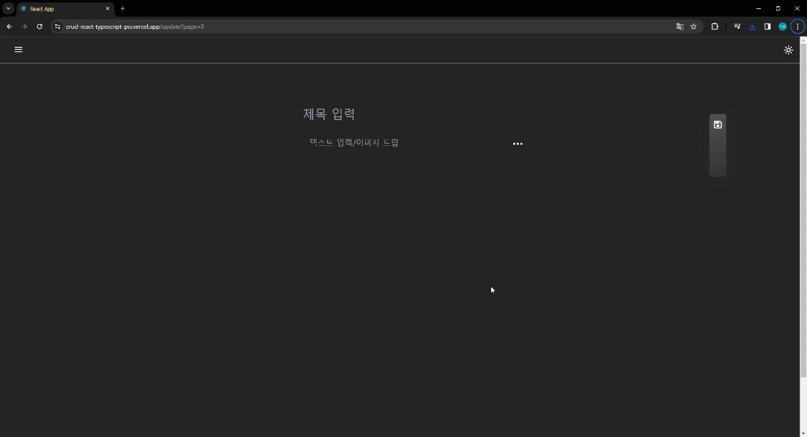
Task: Click the media controls icon in toolbar
Action: click(x=737, y=26)
